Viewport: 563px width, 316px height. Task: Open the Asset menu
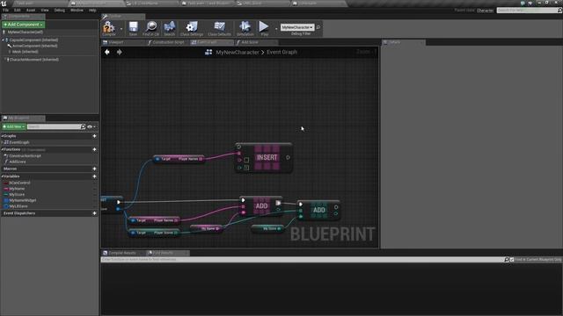click(31, 10)
